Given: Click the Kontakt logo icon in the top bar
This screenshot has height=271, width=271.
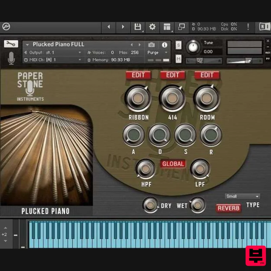Looking at the screenshot, I should 6,27.
